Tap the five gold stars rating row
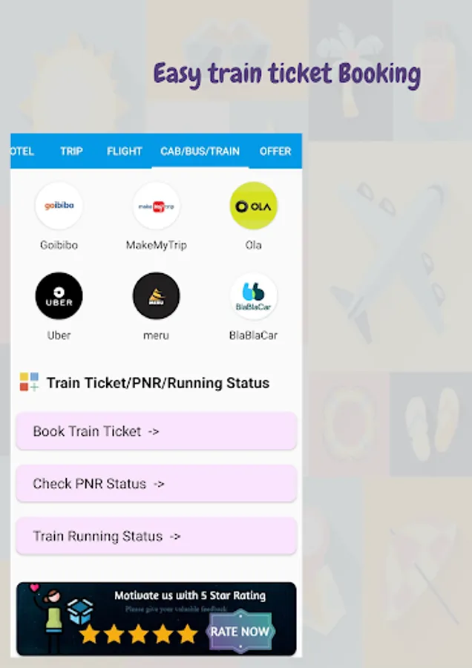The image size is (472, 668). pos(139,635)
